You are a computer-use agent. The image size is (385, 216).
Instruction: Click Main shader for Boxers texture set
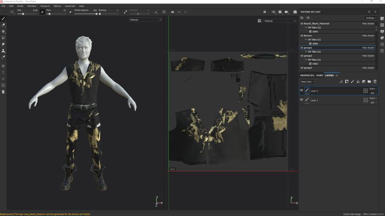coord(368,35)
